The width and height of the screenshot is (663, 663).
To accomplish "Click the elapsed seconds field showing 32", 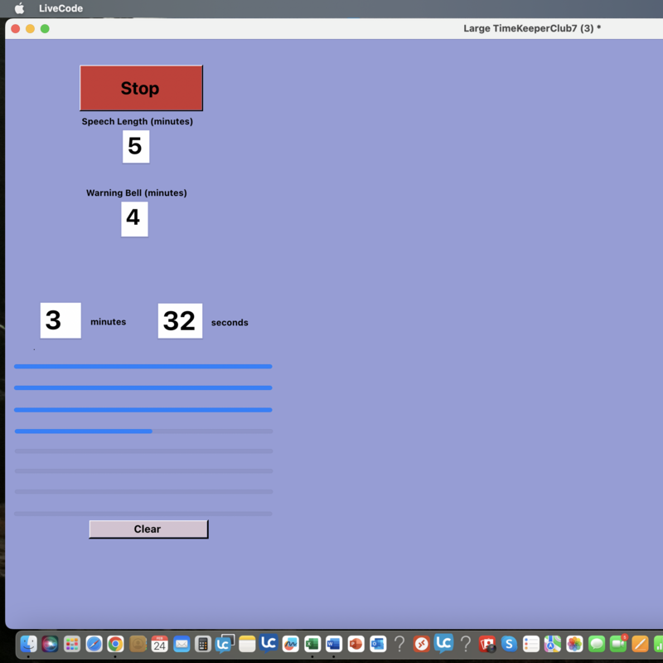I will coord(180,320).
